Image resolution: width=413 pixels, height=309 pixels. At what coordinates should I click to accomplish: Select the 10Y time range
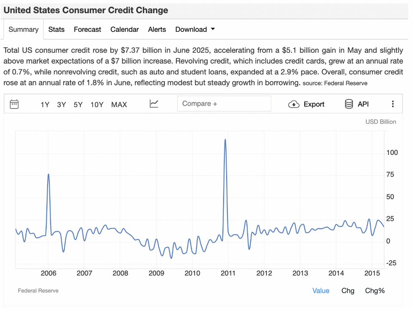pos(97,104)
